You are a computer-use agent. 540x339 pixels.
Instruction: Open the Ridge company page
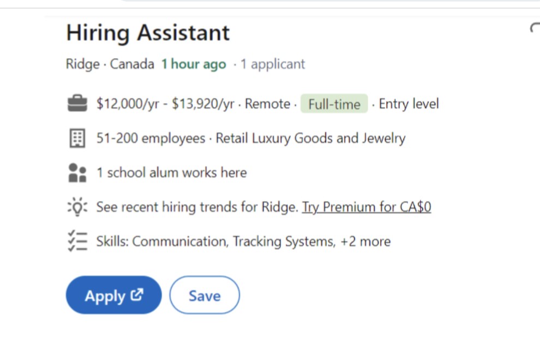[x=82, y=64]
